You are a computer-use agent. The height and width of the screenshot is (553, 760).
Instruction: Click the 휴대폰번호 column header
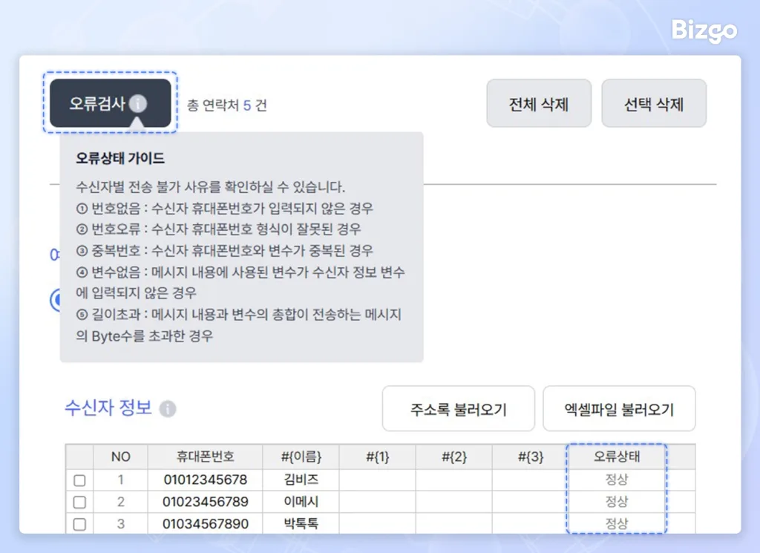(205, 457)
